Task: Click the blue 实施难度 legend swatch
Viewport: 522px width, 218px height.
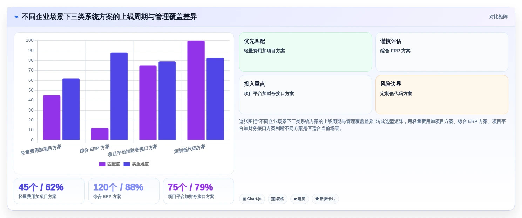Action: point(127,164)
